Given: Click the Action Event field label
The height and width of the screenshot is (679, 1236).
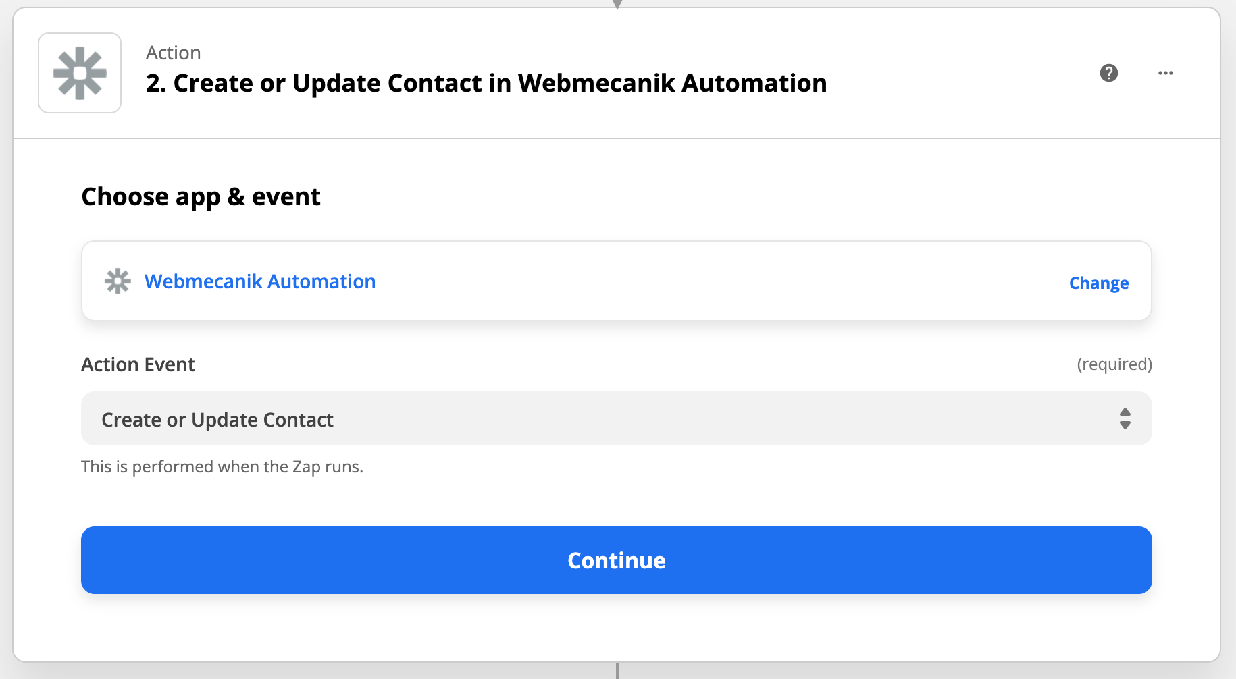Looking at the screenshot, I should [x=138, y=364].
